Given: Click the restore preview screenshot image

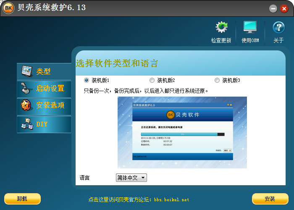Looking at the screenshot, I should (182, 132).
